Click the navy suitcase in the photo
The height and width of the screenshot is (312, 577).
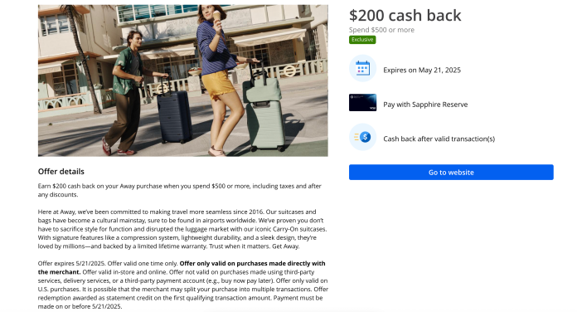(x=174, y=115)
